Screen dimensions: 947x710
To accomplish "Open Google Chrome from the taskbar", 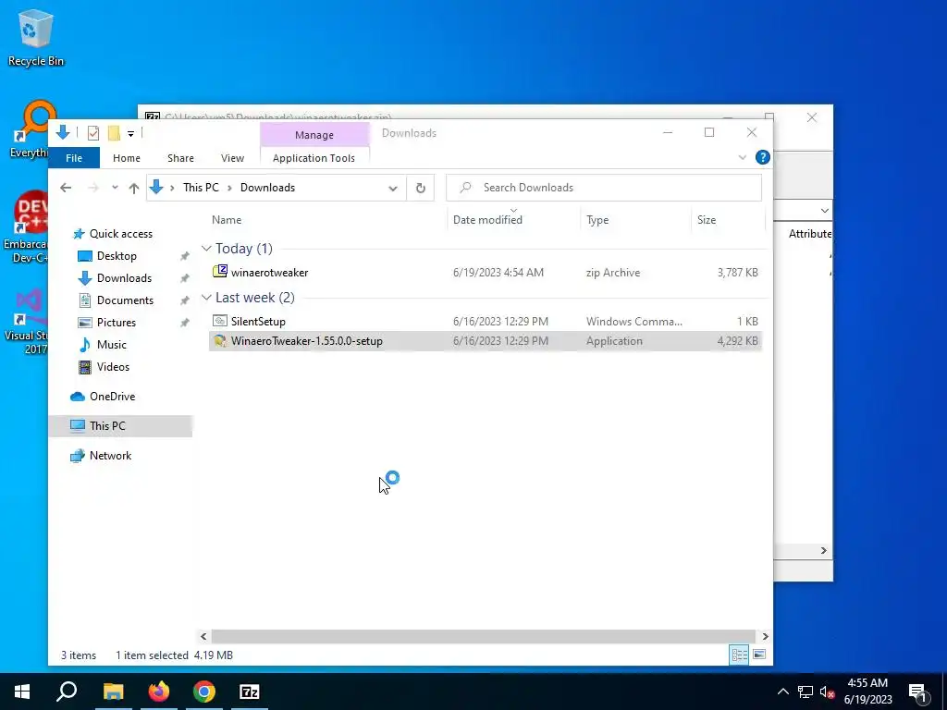I will coord(204,692).
